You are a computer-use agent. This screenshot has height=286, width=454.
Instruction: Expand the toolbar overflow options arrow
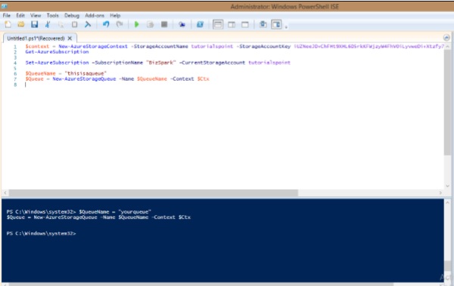pos(286,27)
